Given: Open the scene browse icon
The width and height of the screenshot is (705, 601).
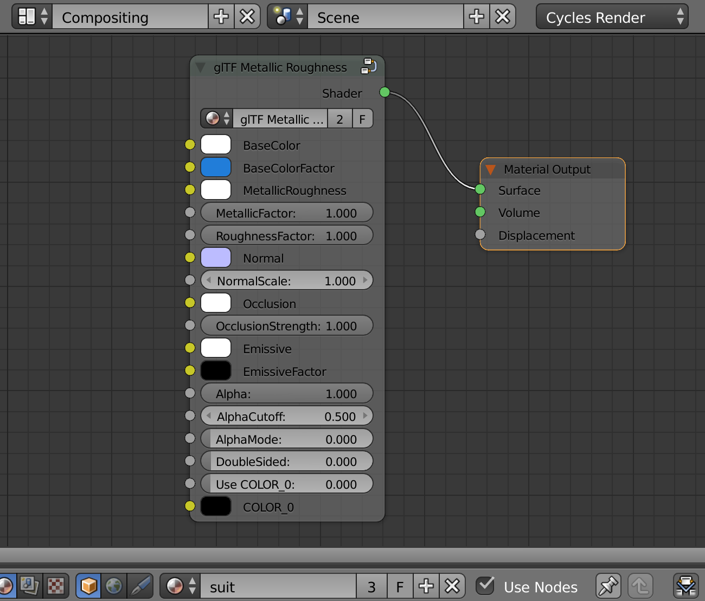Looking at the screenshot, I should click(x=288, y=17).
